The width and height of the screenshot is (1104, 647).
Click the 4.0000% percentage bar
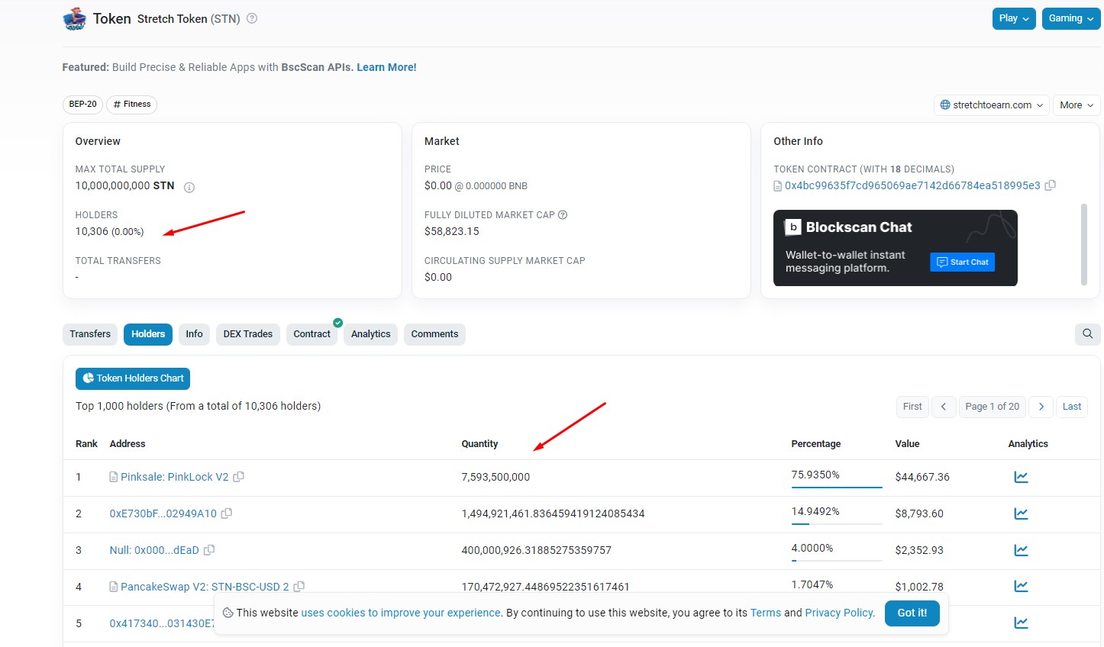pyautogui.click(x=837, y=560)
